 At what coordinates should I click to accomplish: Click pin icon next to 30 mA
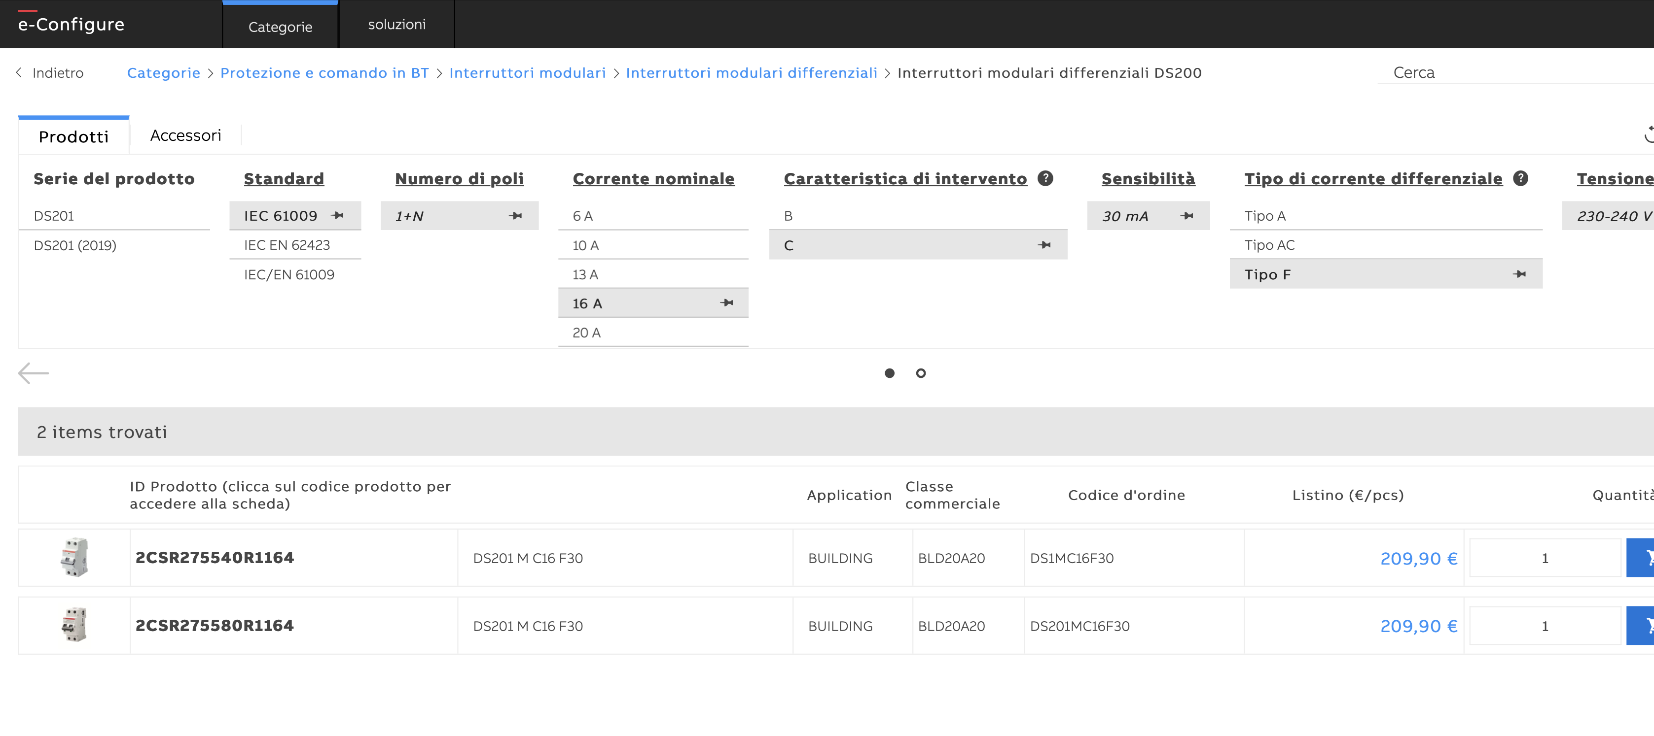[x=1187, y=216]
